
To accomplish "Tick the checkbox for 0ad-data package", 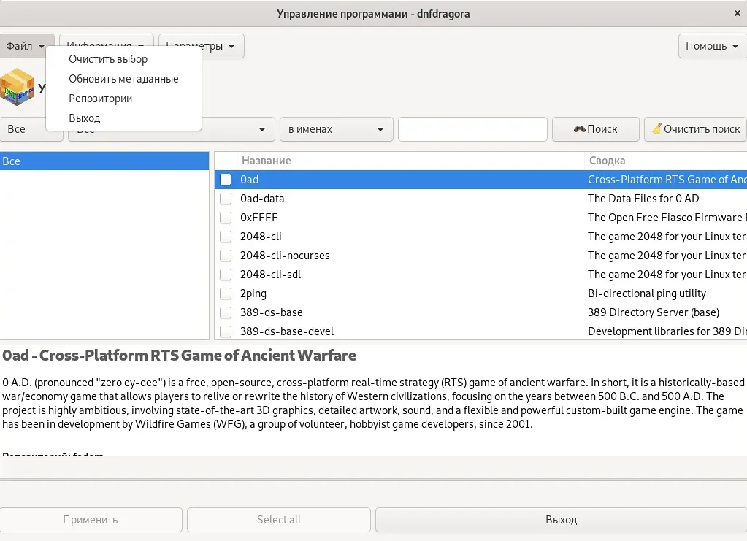I will tap(226, 199).
